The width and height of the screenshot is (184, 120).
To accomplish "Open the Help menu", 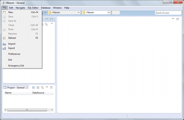I will 67,8.
